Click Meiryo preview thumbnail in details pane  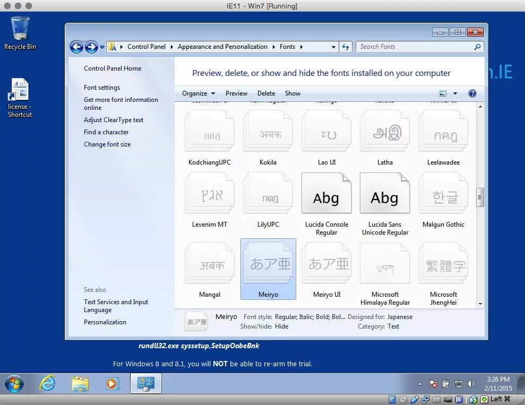[196, 322]
